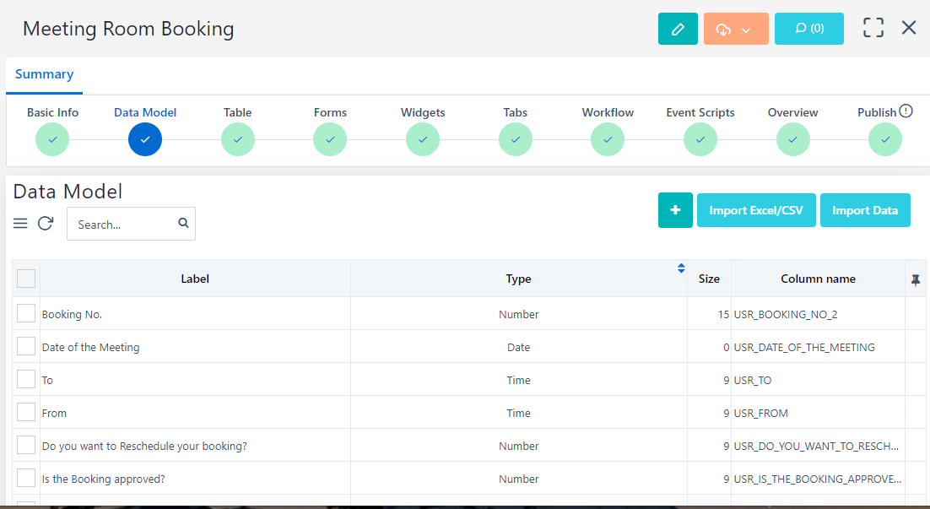Go to the Workflow step
Image resolution: width=930 pixels, height=509 pixels.
click(608, 139)
